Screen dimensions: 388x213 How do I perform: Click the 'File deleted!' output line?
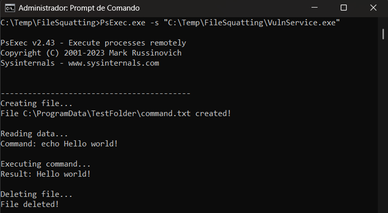coord(30,205)
